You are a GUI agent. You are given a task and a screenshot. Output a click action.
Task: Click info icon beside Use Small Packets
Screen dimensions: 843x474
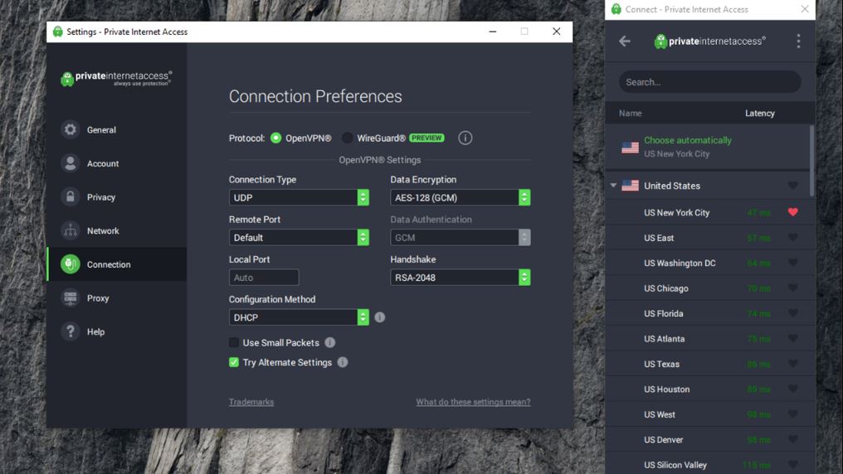330,342
